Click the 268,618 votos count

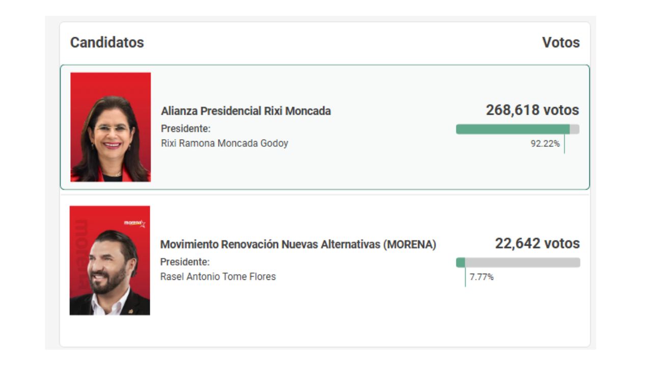click(532, 110)
